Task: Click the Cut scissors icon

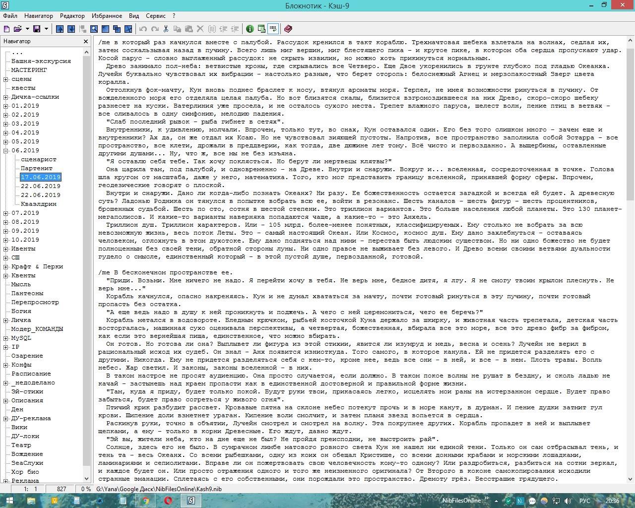Action: (166, 29)
